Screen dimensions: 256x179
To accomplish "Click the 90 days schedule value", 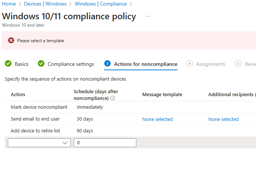I will click(85, 131).
